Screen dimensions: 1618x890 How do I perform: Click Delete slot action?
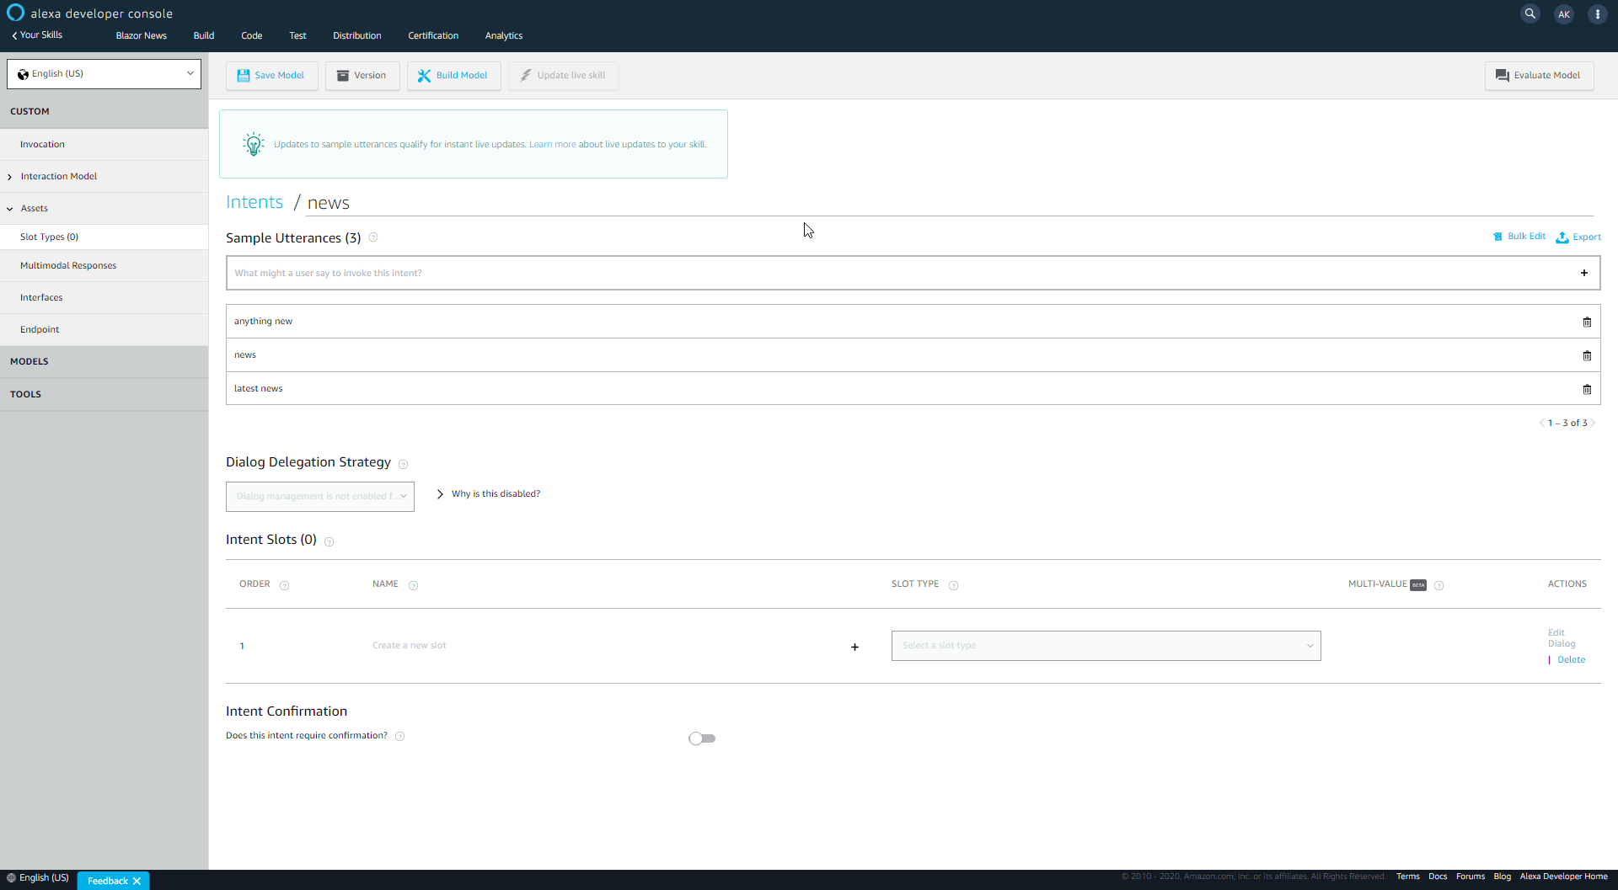pos(1571,659)
